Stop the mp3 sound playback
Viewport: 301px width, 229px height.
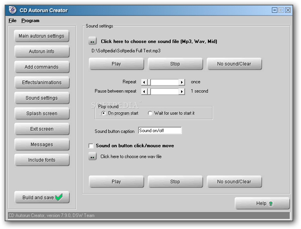(175, 64)
